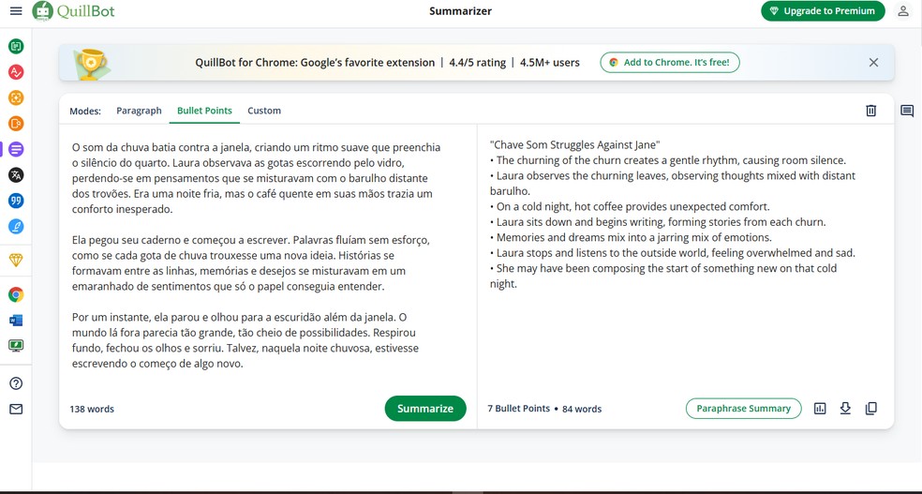This screenshot has width=922, height=494.
Task: Open QuillBot for Word sidebar icon
Action: pyautogui.click(x=16, y=321)
